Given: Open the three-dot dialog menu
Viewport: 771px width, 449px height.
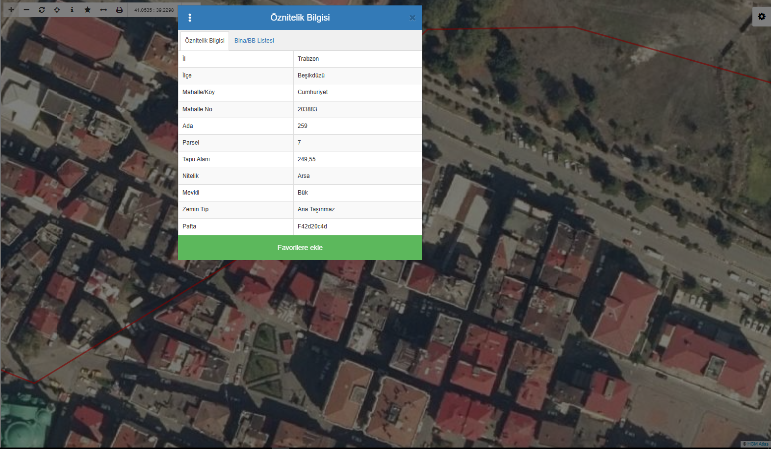Looking at the screenshot, I should click(x=190, y=18).
